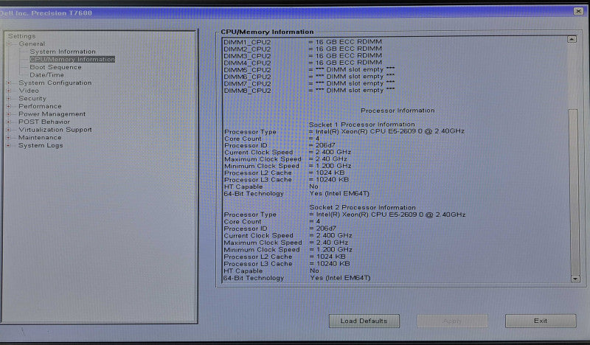Click the CPU/Memory Information panel title
This screenshot has height=345, width=590.
(x=267, y=32)
